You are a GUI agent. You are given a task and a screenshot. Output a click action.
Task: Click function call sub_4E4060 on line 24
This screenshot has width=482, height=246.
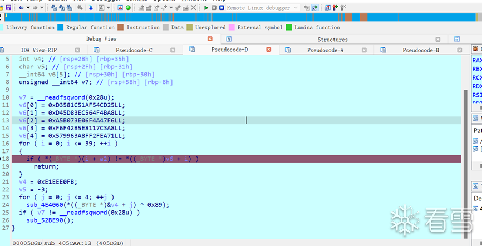pos(45,205)
